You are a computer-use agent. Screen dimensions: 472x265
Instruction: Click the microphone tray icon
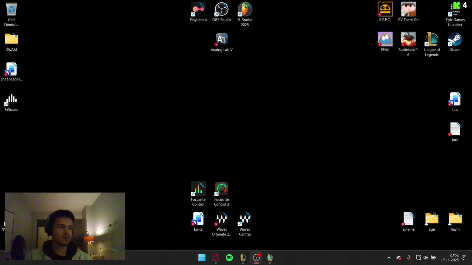click(x=409, y=258)
